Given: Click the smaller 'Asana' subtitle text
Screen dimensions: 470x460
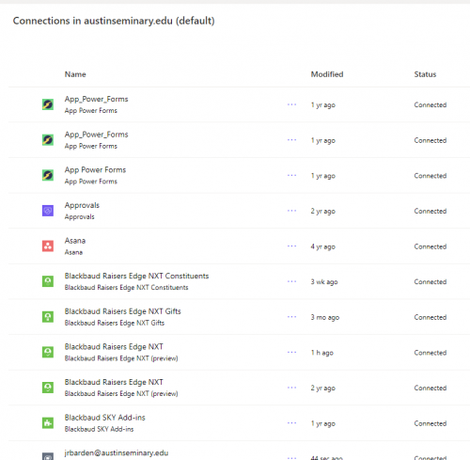Looking at the screenshot, I should pos(73,252).
